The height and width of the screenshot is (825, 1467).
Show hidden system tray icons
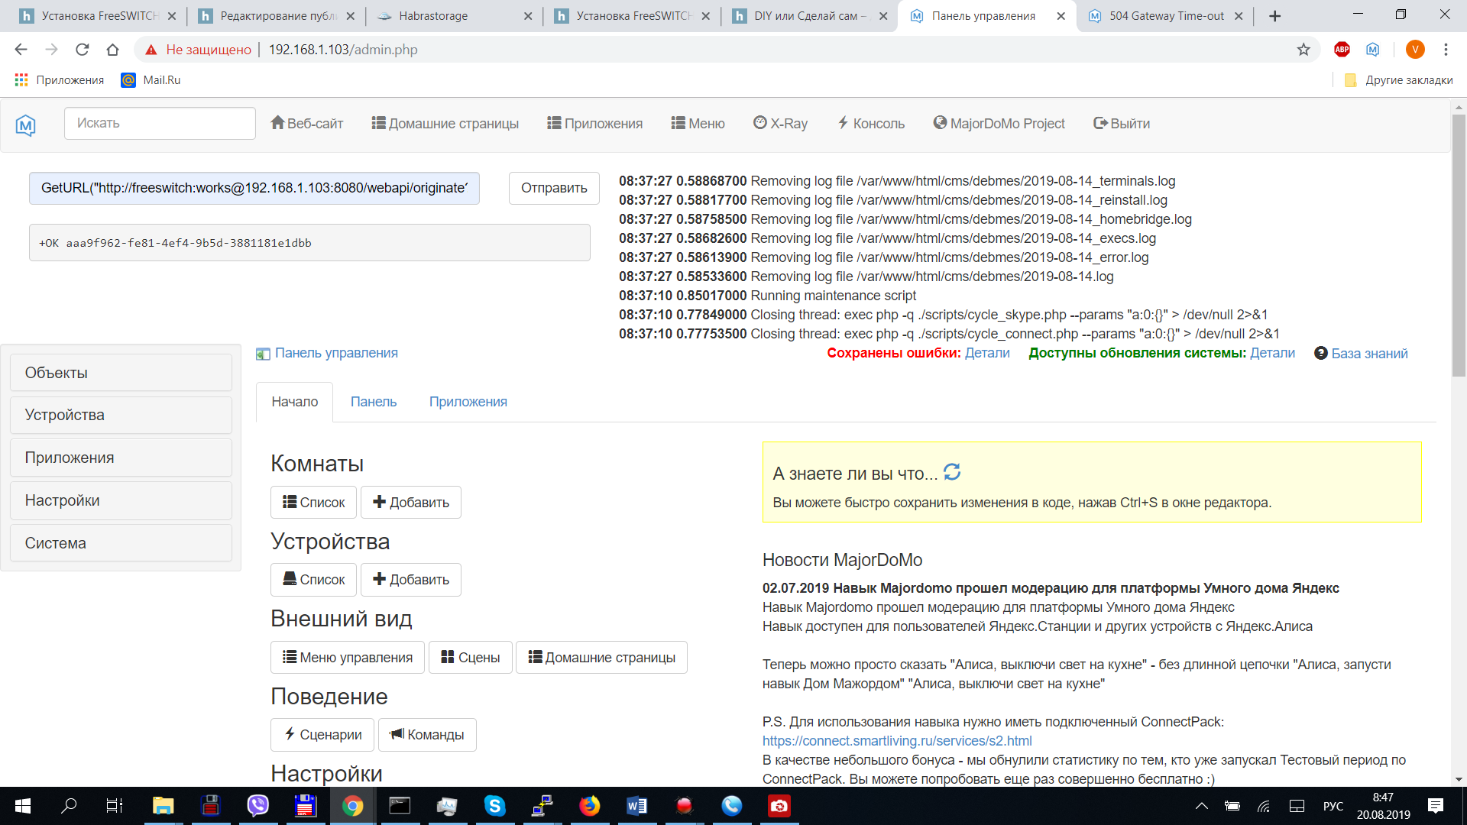click(x=1202, y=806)
